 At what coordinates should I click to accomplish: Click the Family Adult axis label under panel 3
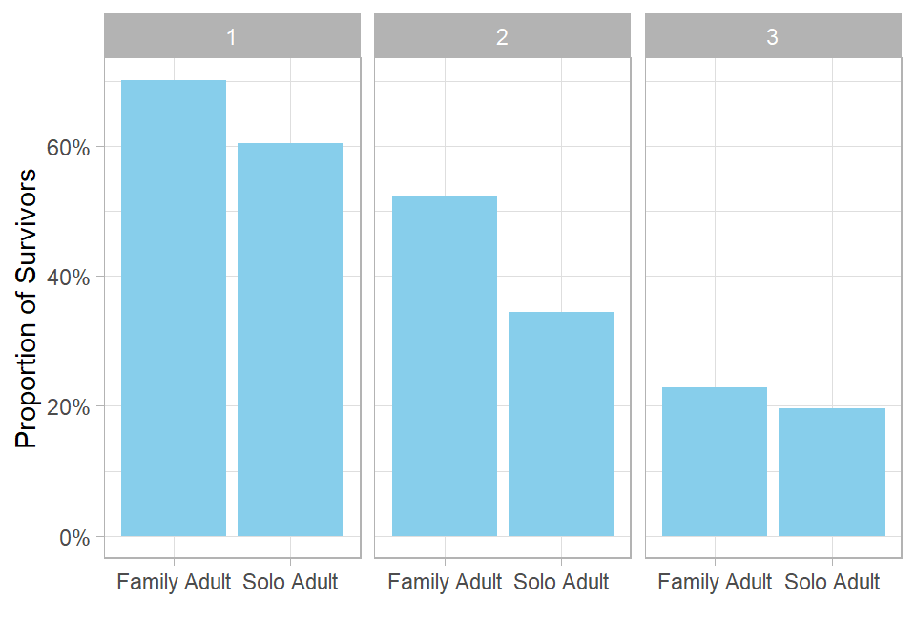point(715,582)
